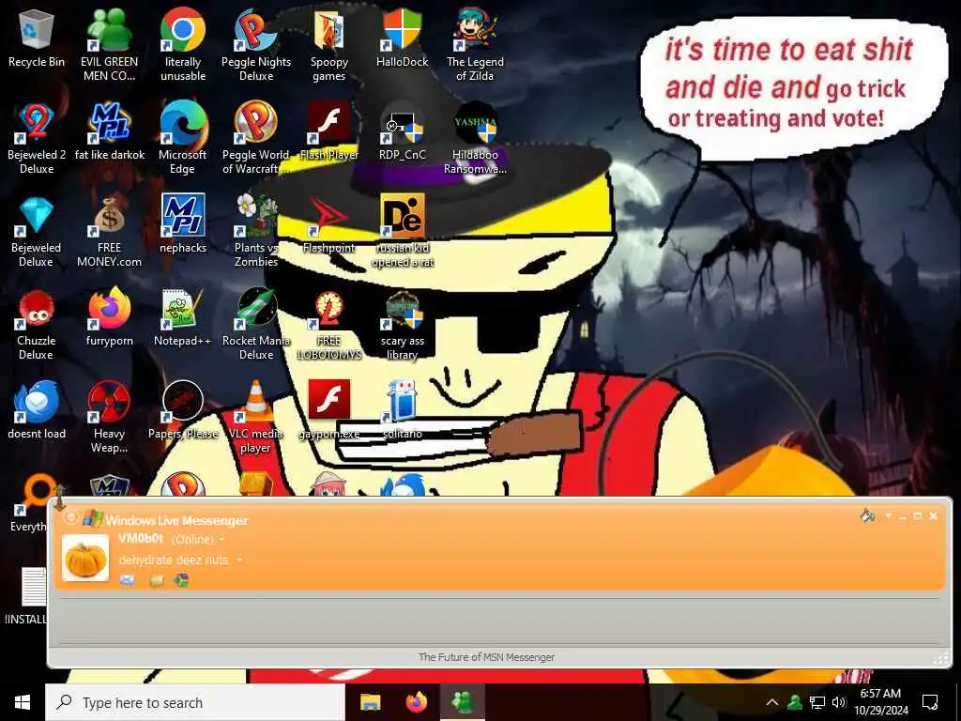Open File Explorer from the taskbar
The image size is (961, 721).
[370, 702]
